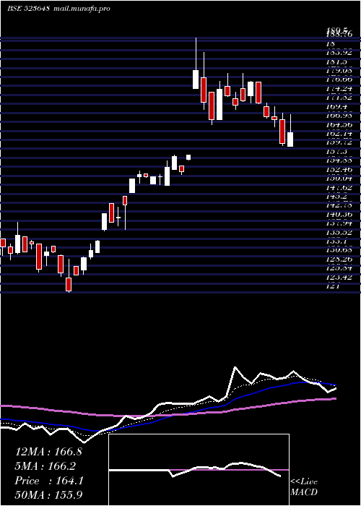
Task: Select the "5MA : 166.2" legend value
Action: [45, 466]
